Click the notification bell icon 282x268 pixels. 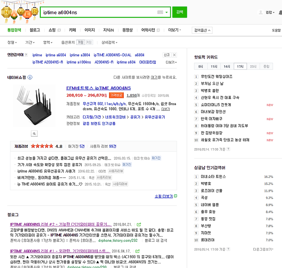click(x=280, y=12)
